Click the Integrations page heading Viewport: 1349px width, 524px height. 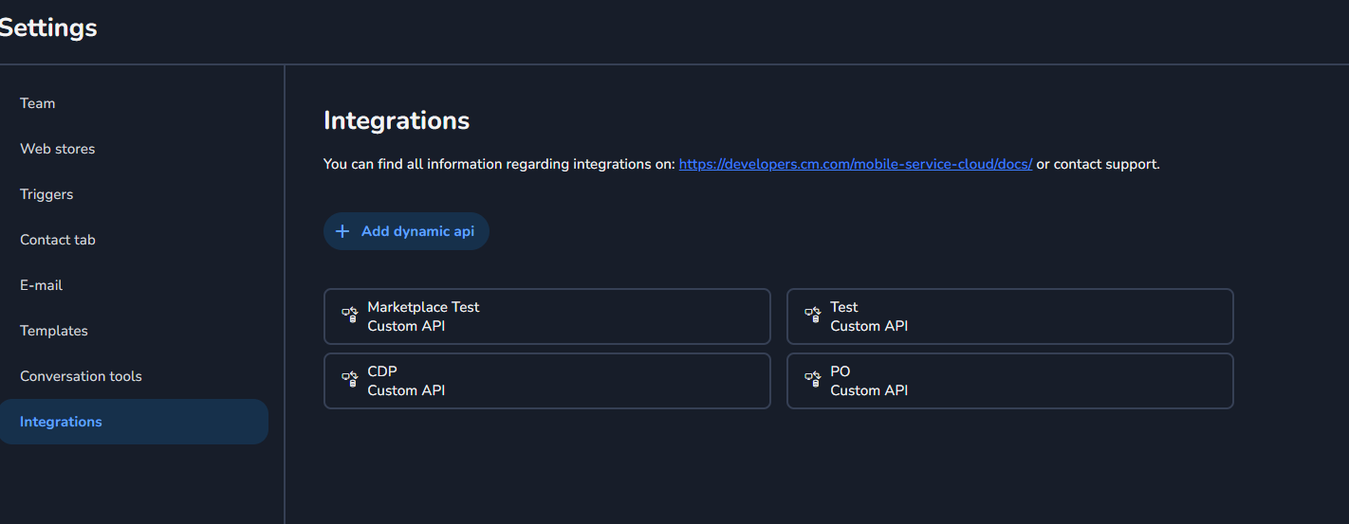tap(397, 120)
